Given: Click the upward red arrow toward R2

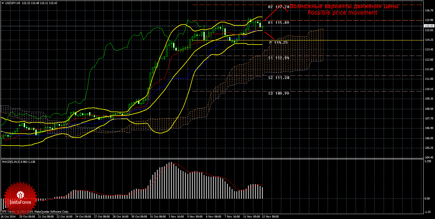Looking at the screenshot, I should click(x=276, y=12).
